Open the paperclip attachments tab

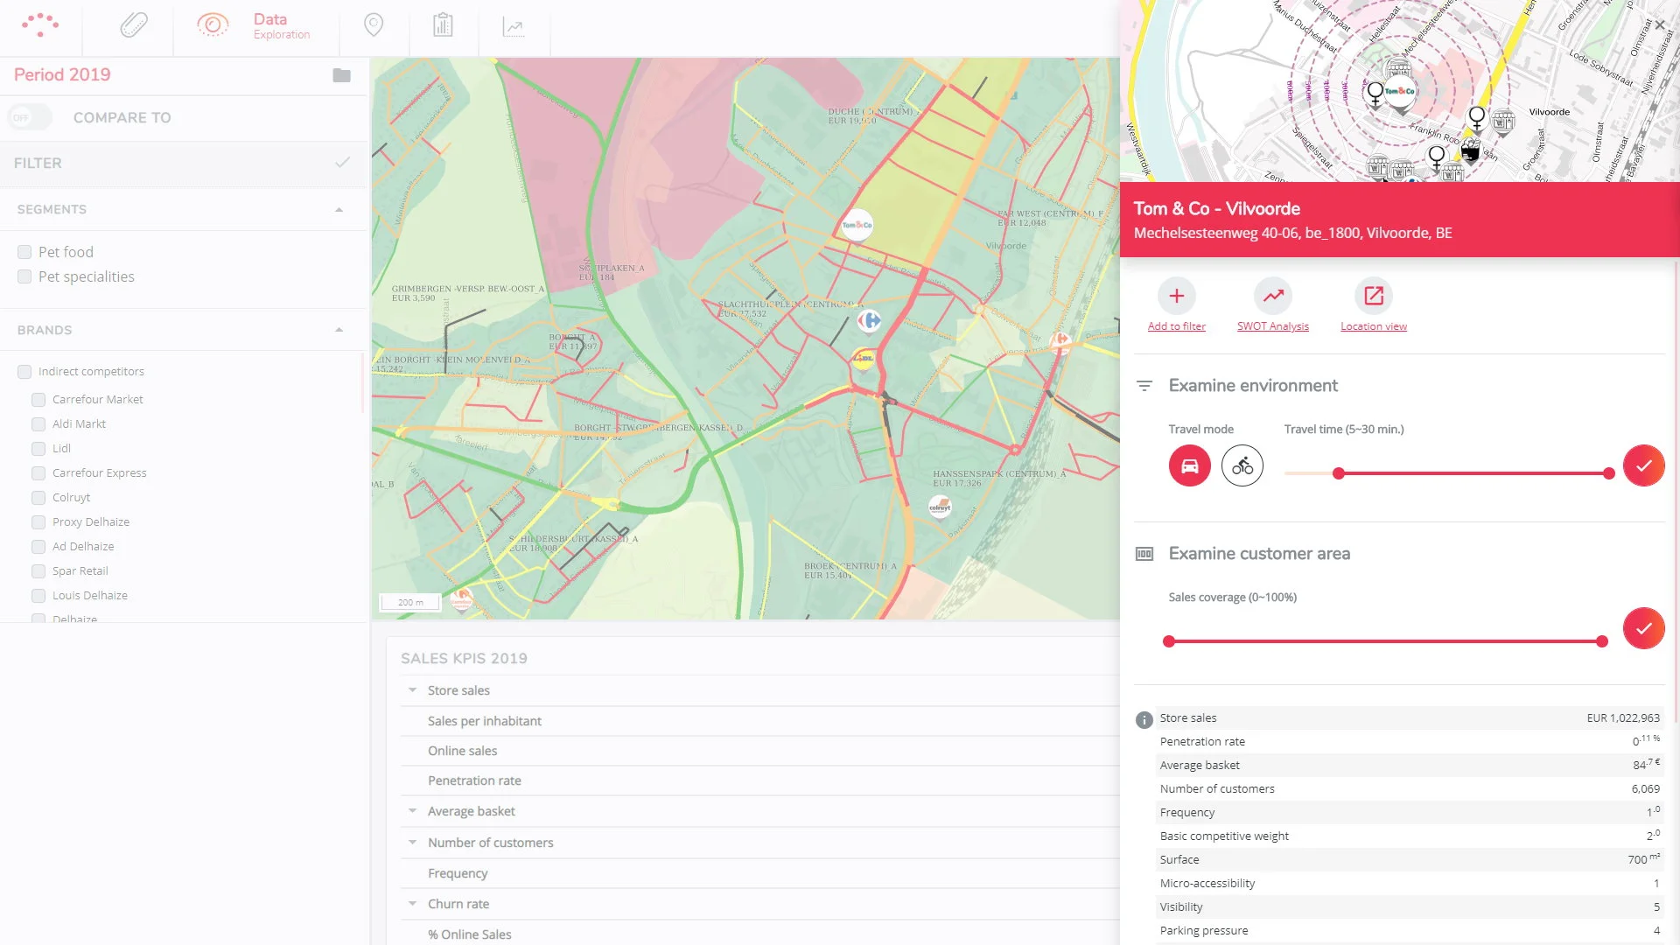(134, 25)
